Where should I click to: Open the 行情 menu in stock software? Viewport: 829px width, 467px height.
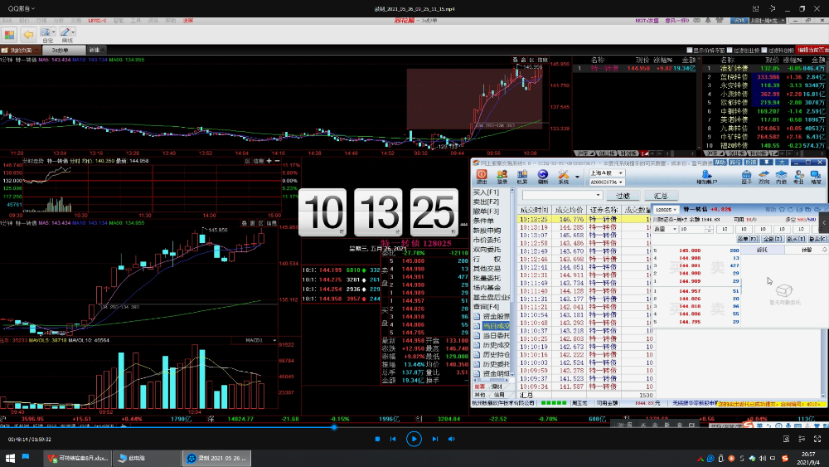[x=41, y=21]
